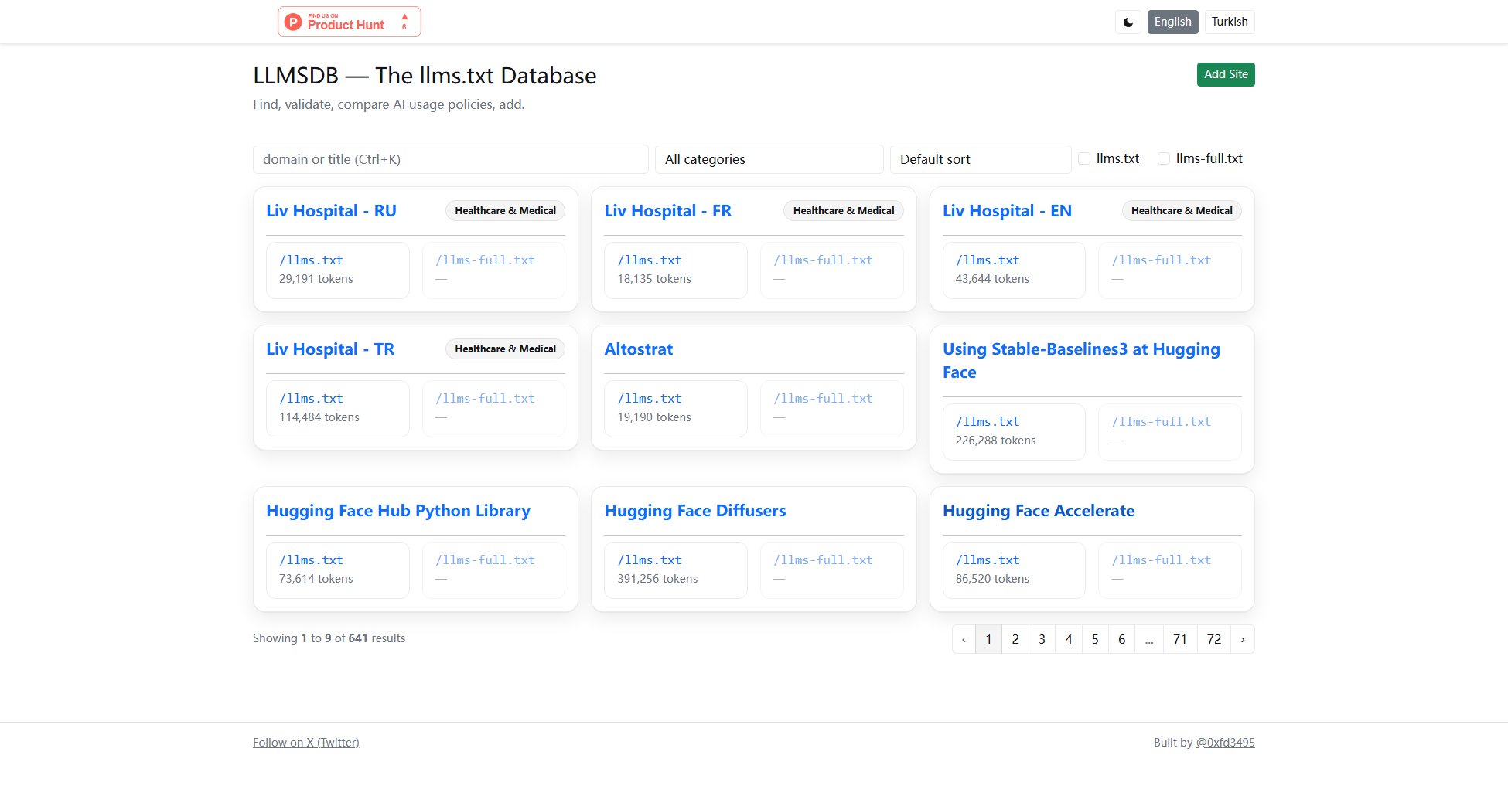The width and height of the screenshot is (1508, 796).
Task: Click the LLMSDB — The llms.txt Database heading
Action: [425, 76]
